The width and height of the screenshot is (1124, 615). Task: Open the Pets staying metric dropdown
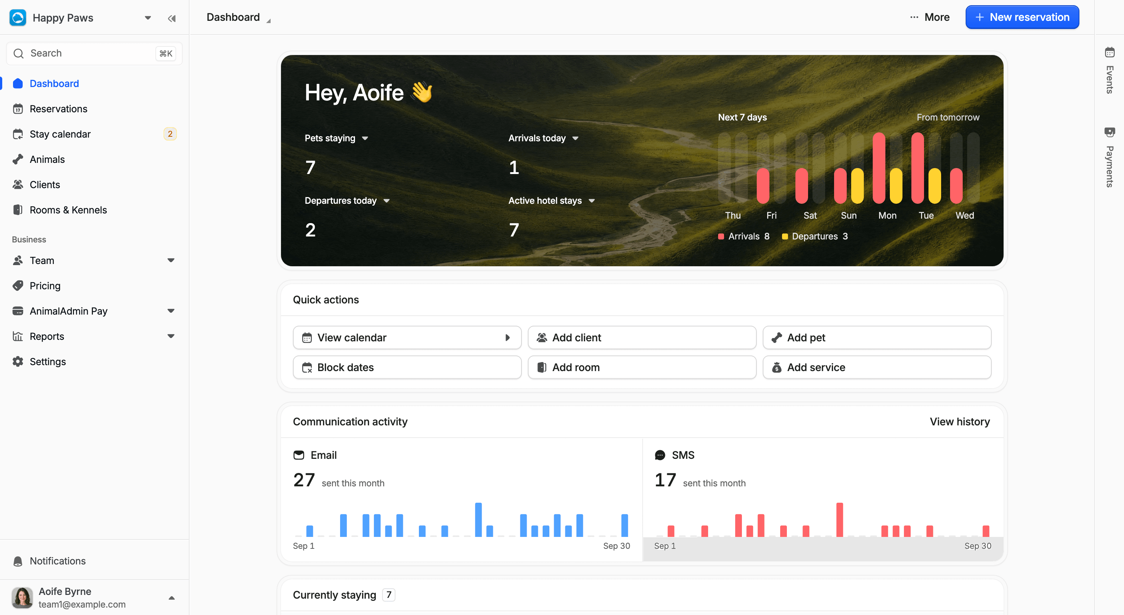point(365,138)
